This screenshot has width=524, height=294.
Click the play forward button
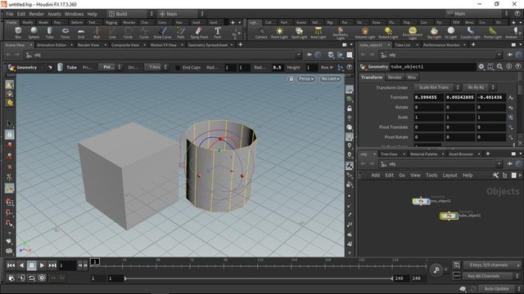42,265
